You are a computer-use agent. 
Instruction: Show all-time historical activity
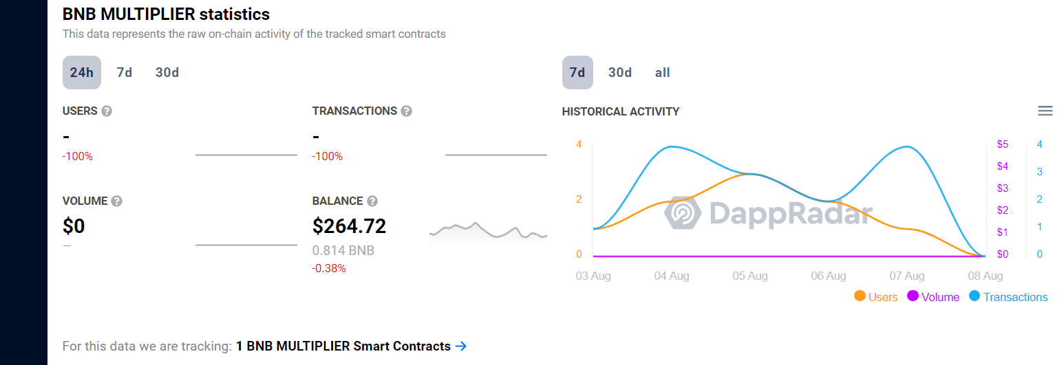[x=663, y=73]
